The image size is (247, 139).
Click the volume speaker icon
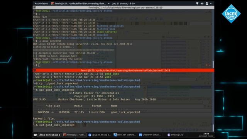click(202, 3)
